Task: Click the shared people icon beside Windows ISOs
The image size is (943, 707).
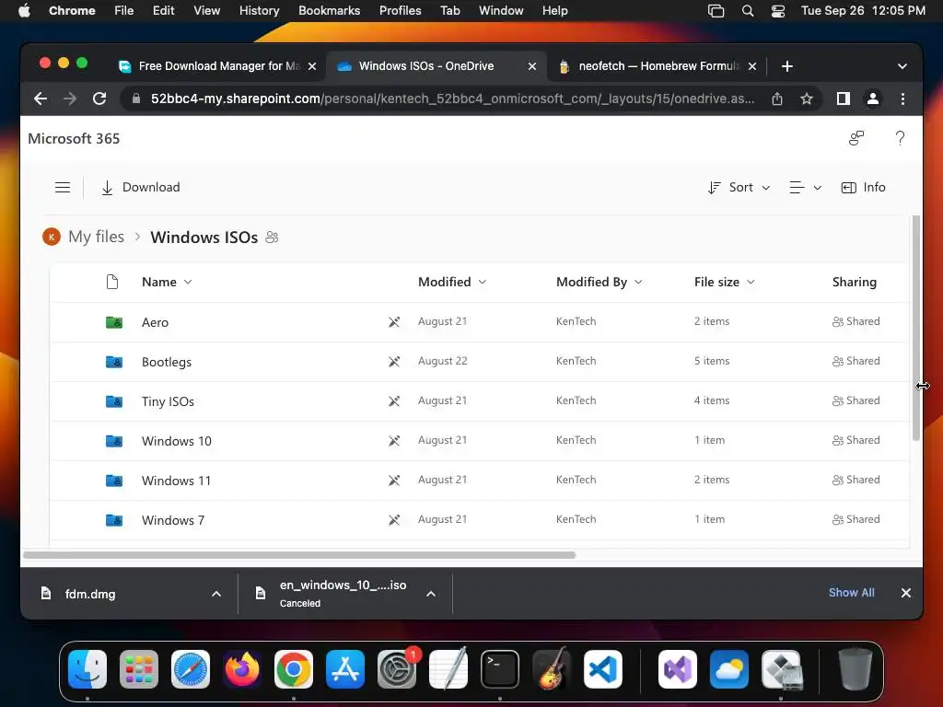Action: tap(272, 237)
